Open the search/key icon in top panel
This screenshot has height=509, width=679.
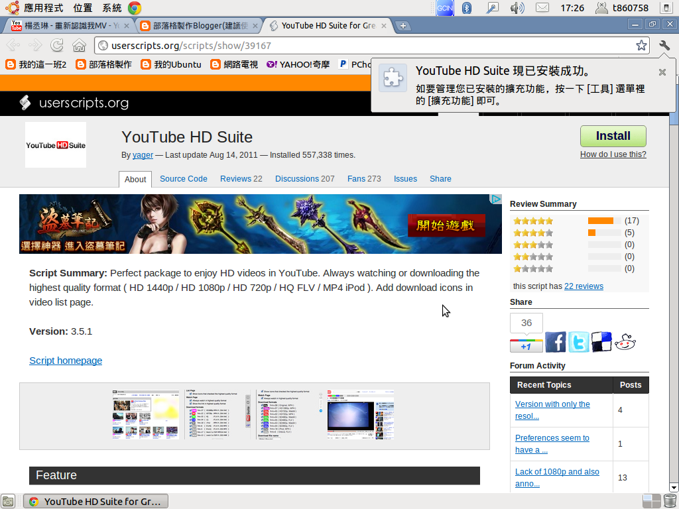click(x=492, y=8)
